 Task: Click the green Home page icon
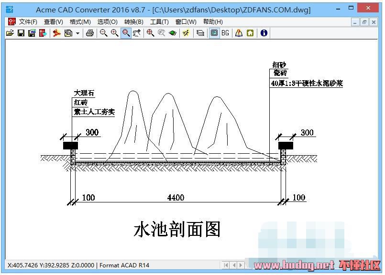(250, 33)
